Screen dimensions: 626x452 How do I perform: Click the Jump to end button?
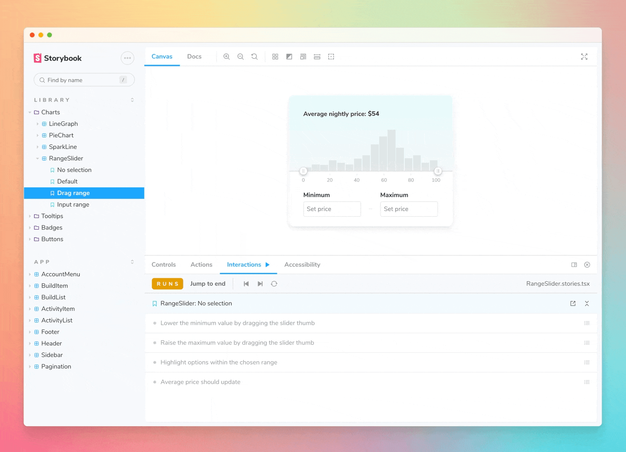point(208,283)
